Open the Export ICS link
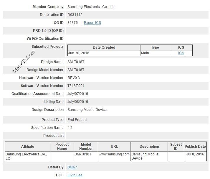210x179 pixels. pos(92,23)
